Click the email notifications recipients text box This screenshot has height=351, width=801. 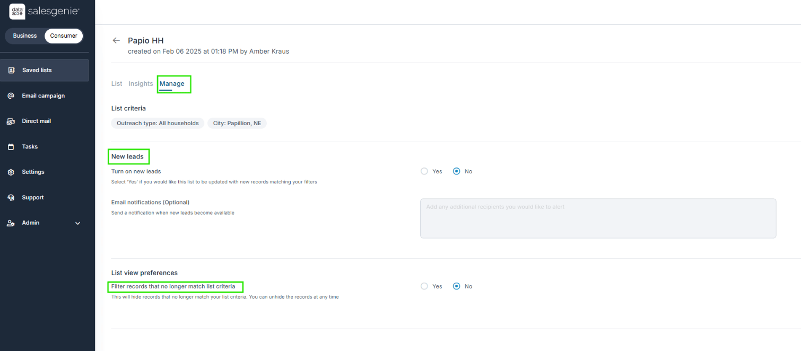pos(598,218)
